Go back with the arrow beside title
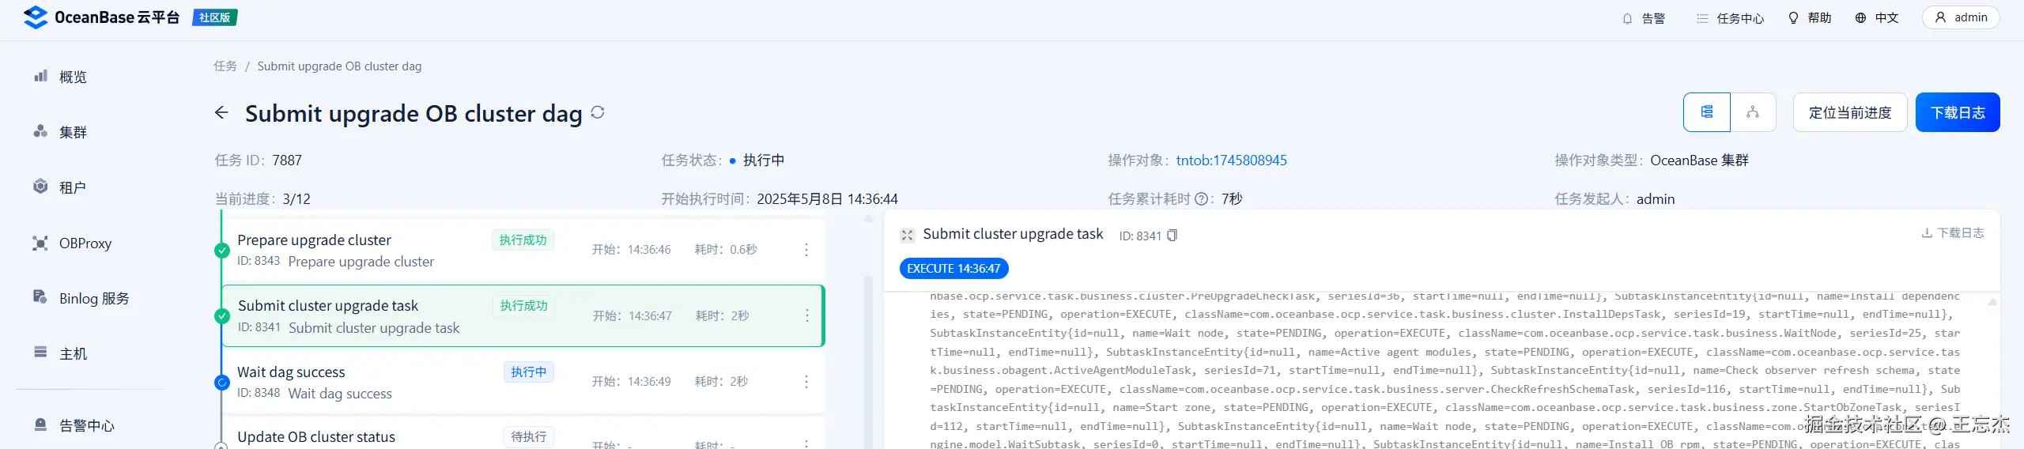2024x449 pixels. (x=221, y=113)
